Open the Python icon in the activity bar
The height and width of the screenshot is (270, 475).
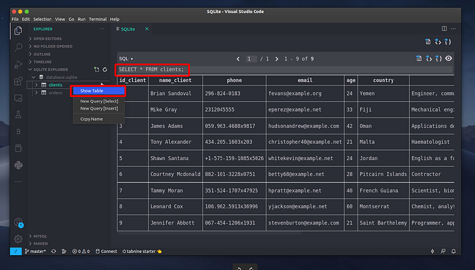click(18, 165)
